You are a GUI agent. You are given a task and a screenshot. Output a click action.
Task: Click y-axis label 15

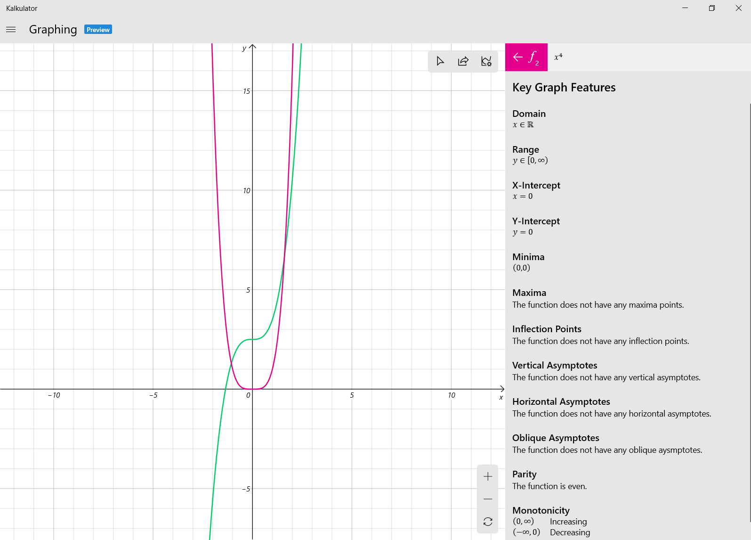coord(246,91)
